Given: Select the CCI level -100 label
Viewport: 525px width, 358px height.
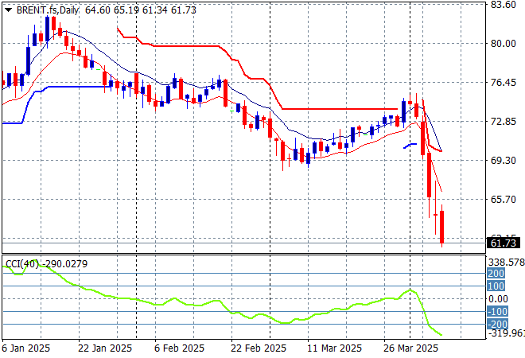Looking at the screenshot, I should click(x=497, y=311).
